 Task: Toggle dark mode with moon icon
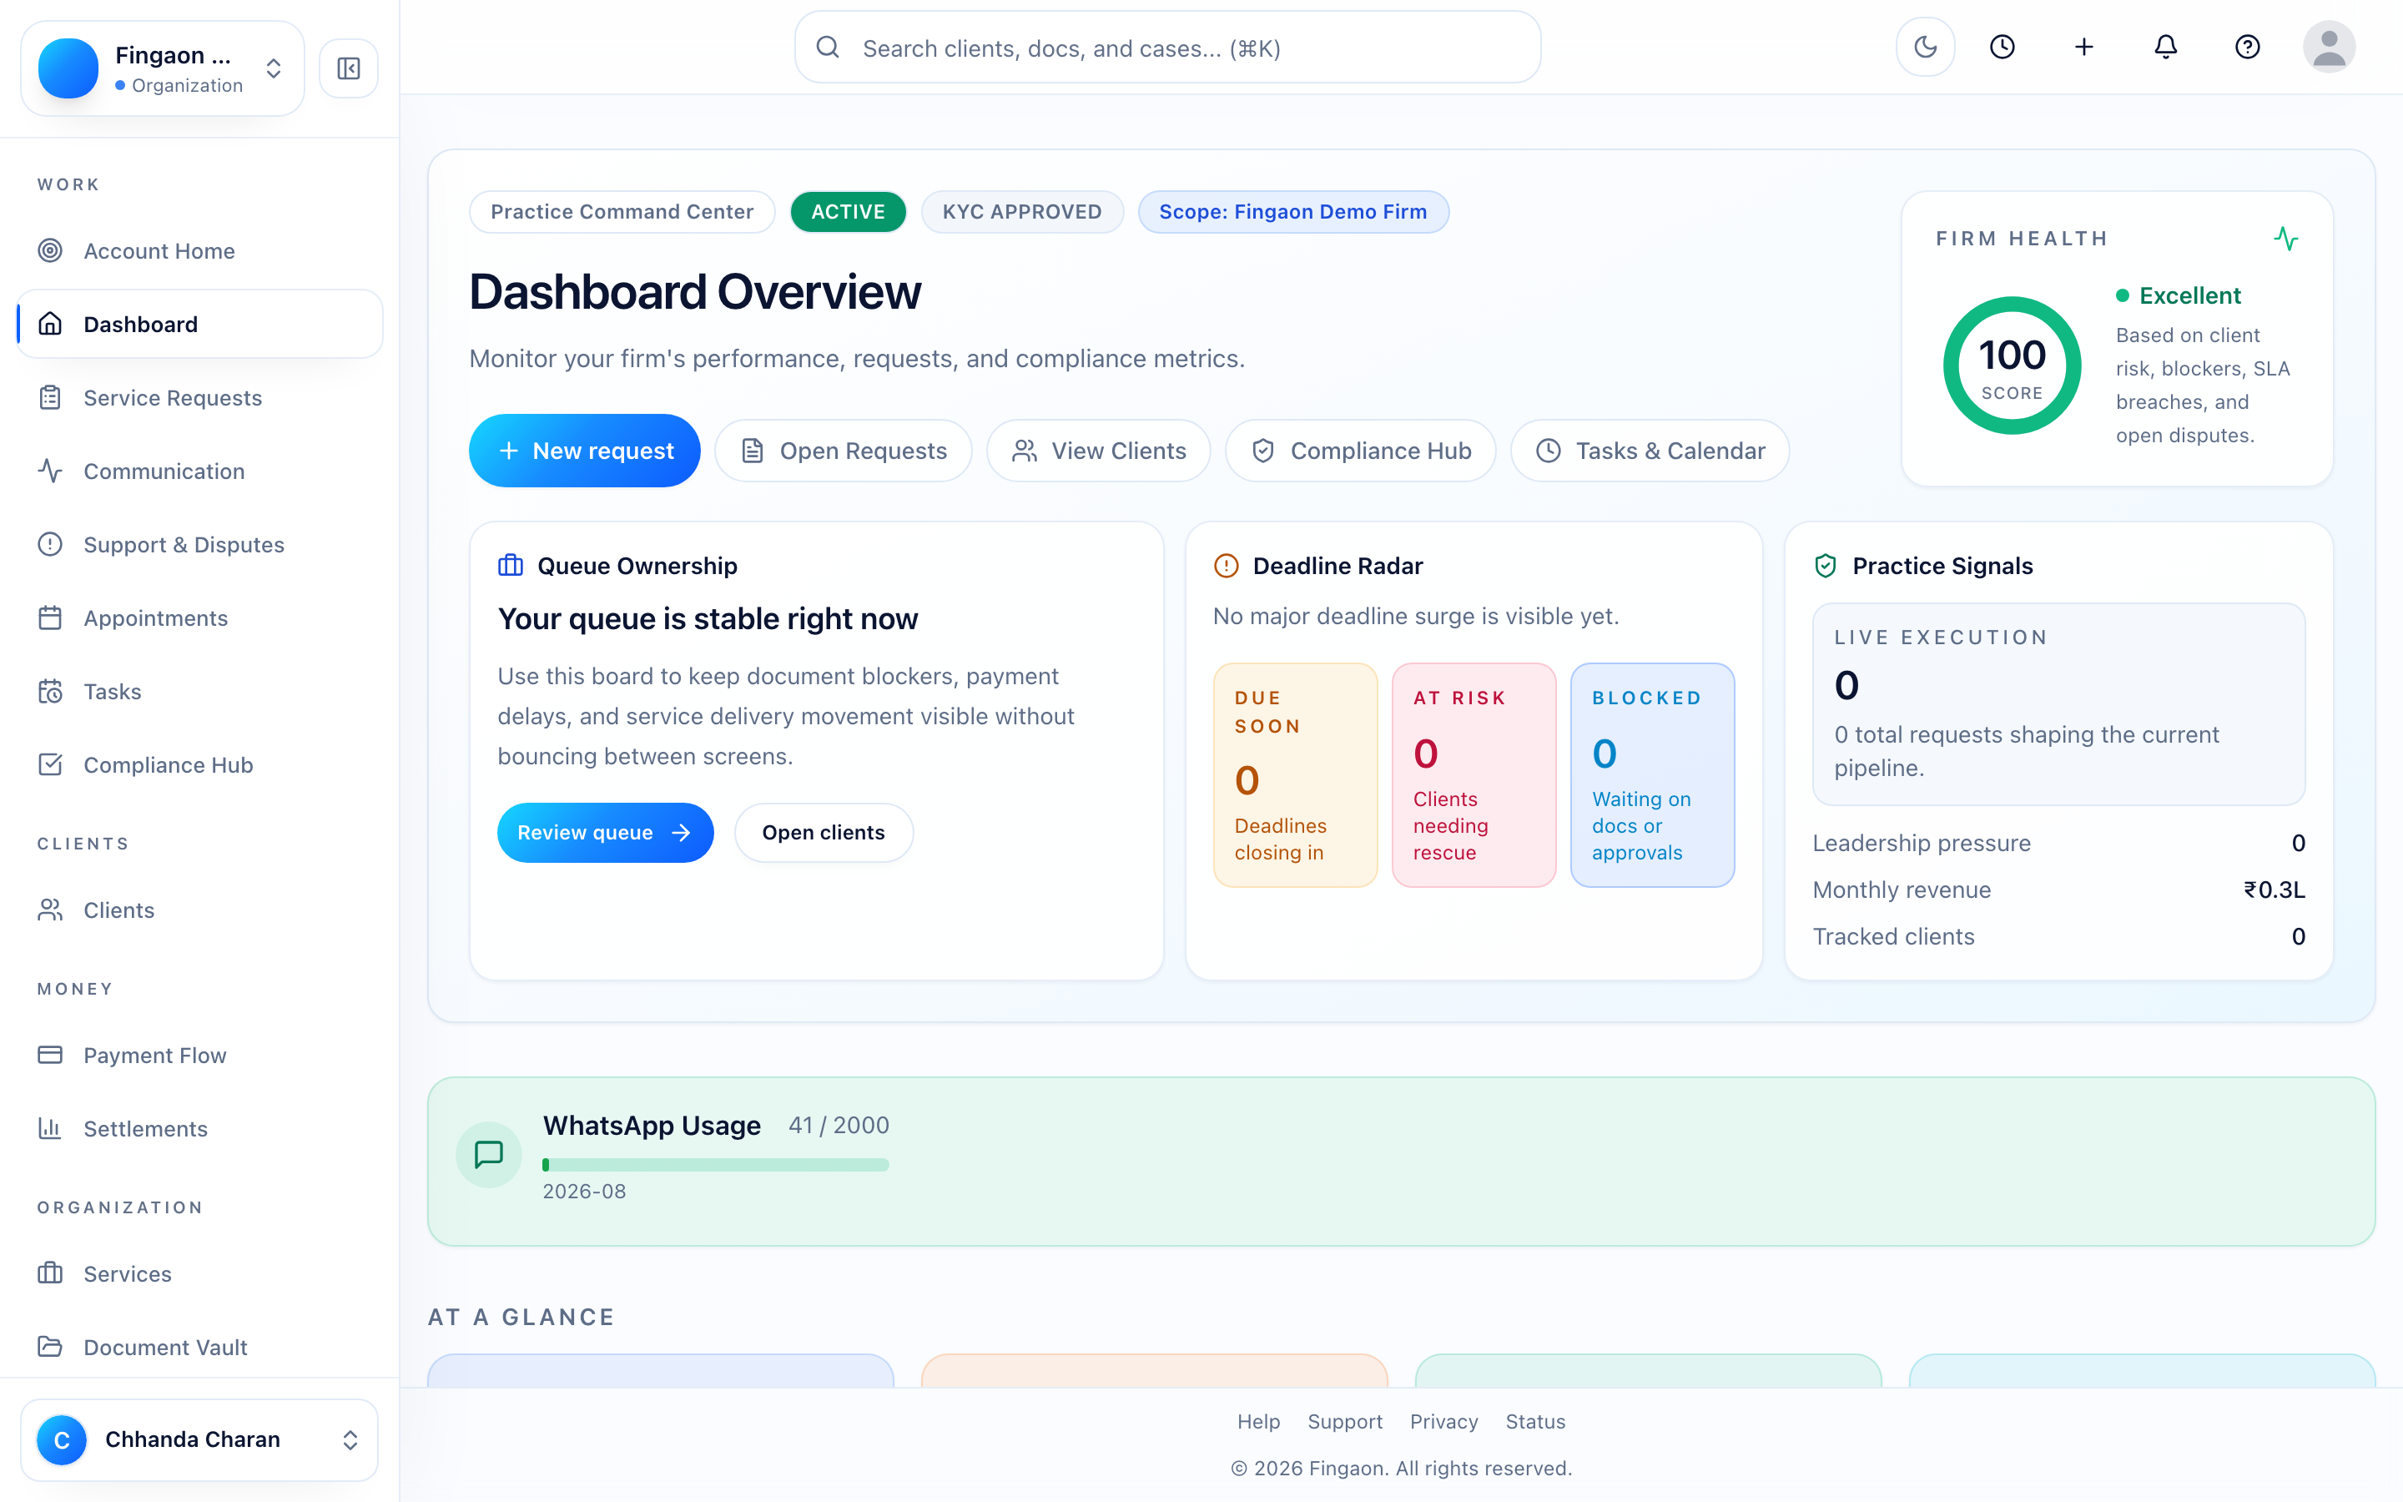point(1924,47)
